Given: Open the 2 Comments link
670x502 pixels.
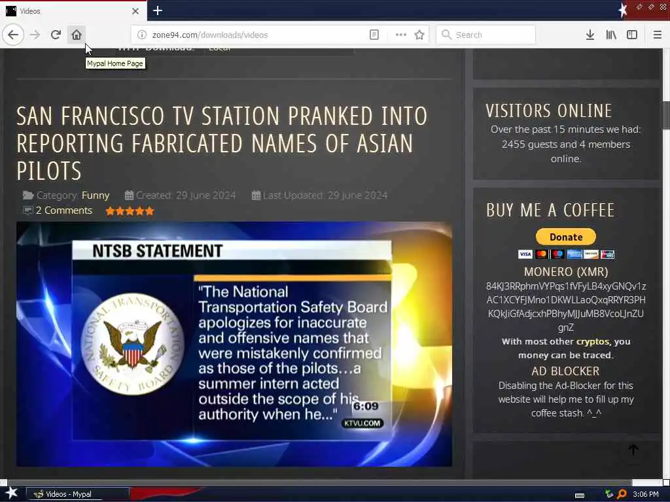Looking at the screenshot, I should [x=63, y=210].
